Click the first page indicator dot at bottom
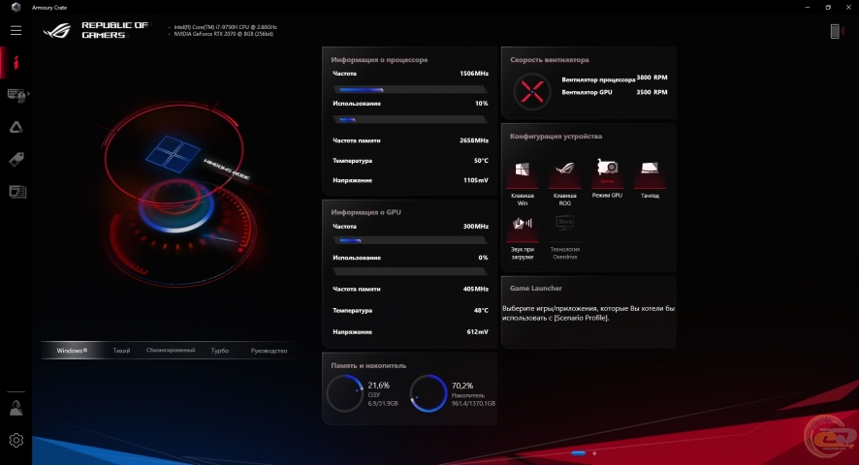859x465 pixels. 579,453
